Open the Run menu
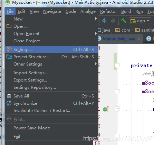Viewport: 154px width, 145px height. pyautogui.click(x=139, y=11)
